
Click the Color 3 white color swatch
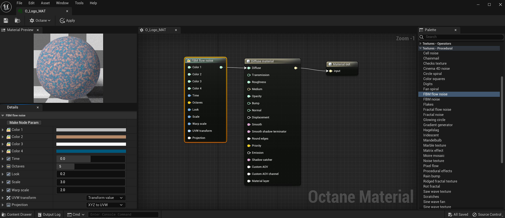coord(91,144)
